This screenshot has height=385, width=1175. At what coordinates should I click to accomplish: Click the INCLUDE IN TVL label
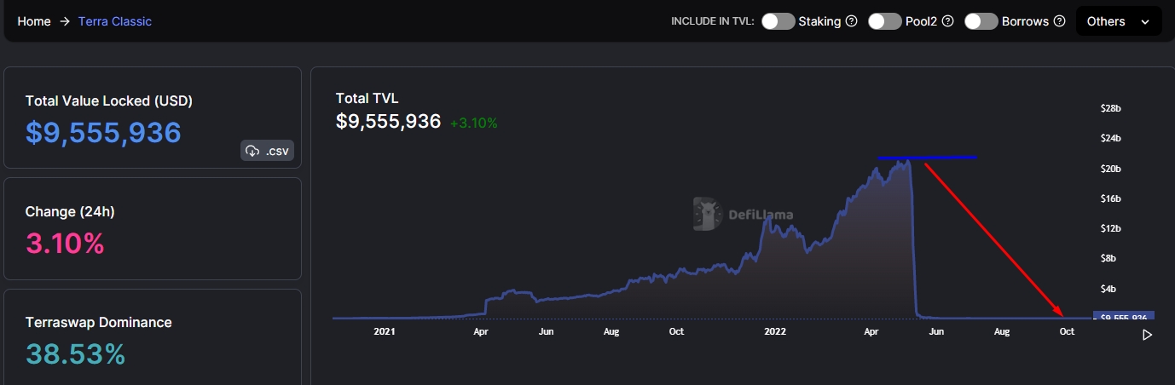coord(713,21)
